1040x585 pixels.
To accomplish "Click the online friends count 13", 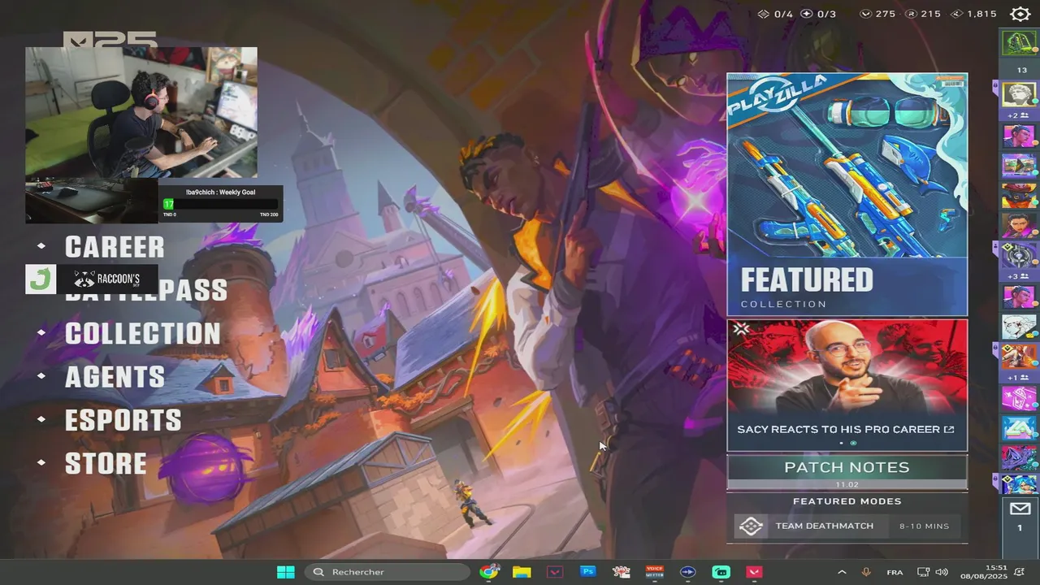I will (1022, 70).
